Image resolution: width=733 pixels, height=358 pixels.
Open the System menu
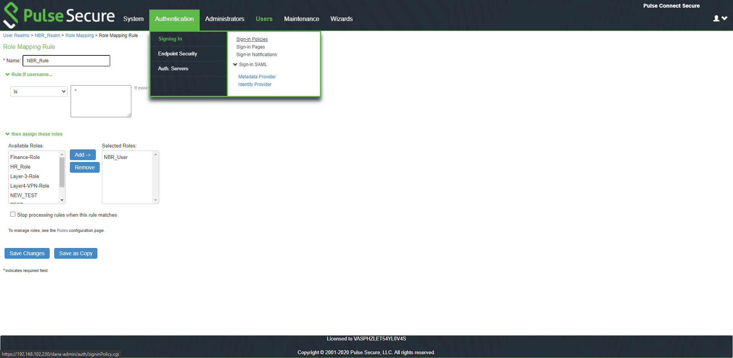[x=133, y=19]
